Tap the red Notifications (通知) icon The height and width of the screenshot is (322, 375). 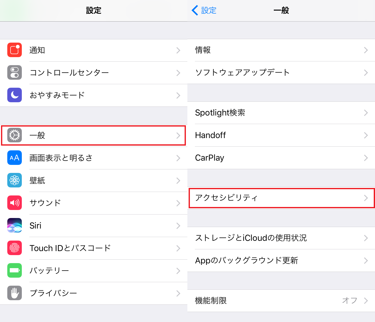[x=15, y=50]
